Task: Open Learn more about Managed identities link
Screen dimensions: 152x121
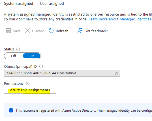Action: point(120,19)
